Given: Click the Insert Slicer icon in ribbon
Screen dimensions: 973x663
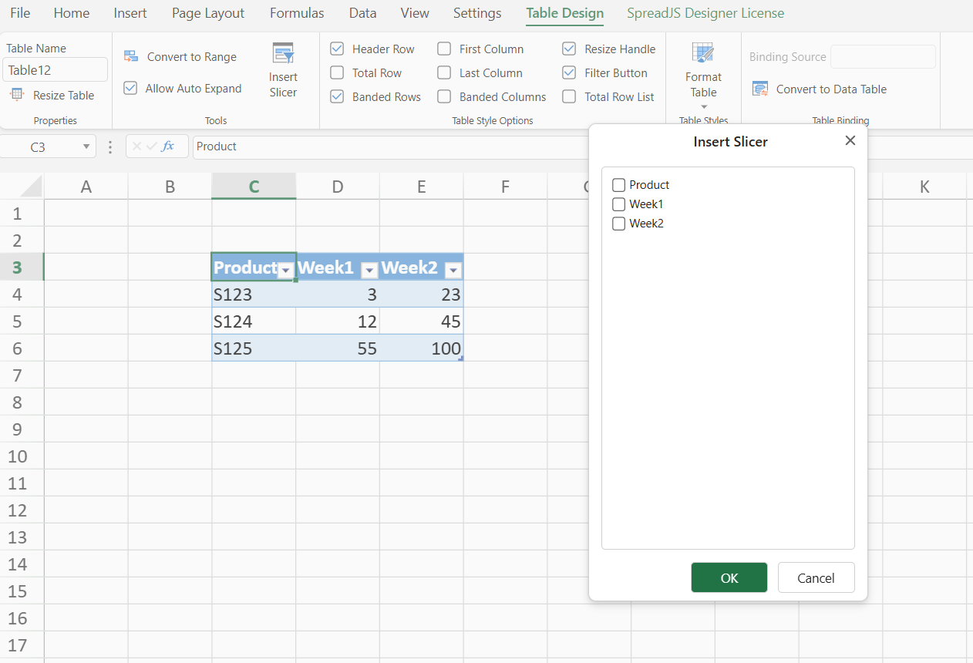Looking at the screenshot, I should 283,53.
